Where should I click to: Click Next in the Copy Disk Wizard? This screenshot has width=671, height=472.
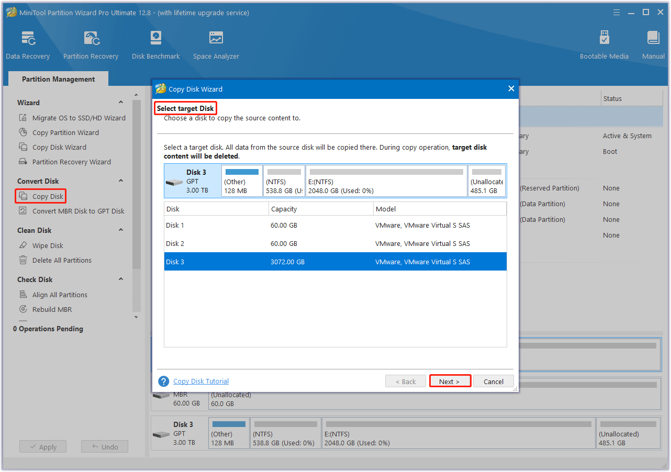450,381
